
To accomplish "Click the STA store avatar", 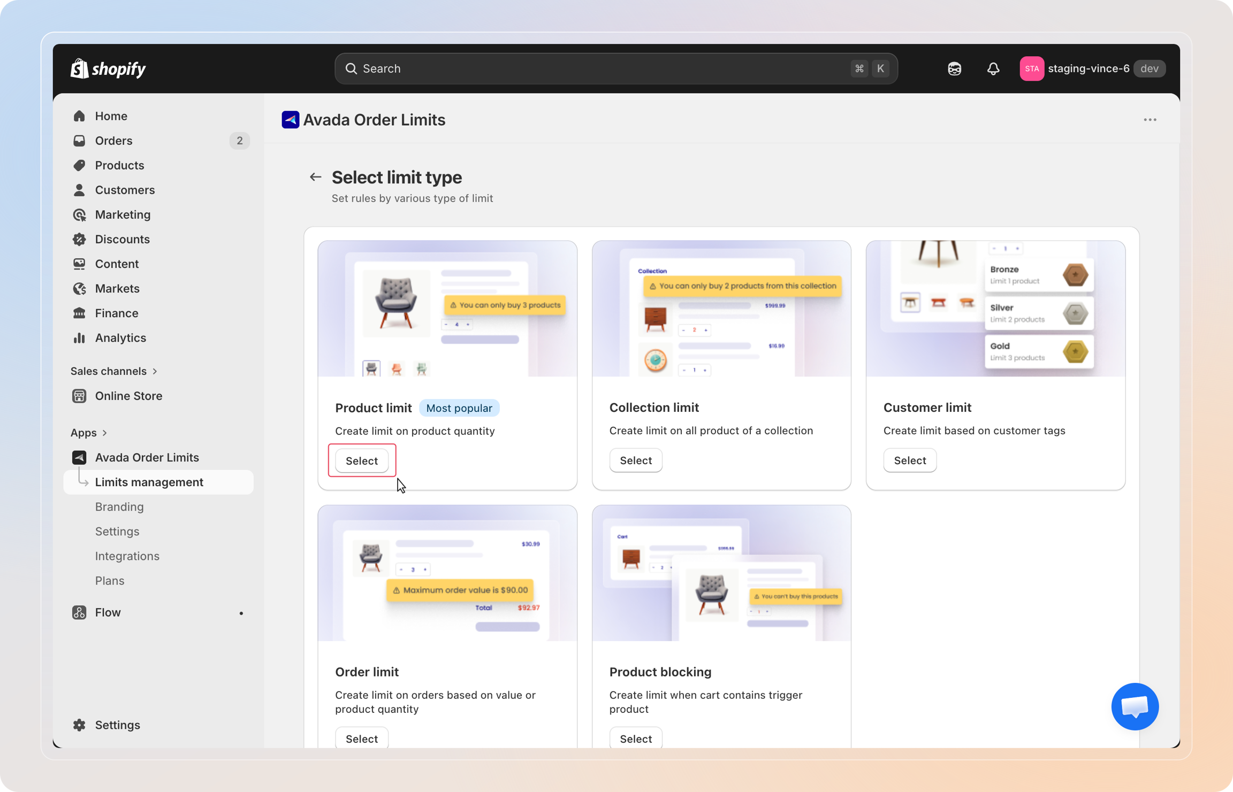I will point(1032,68).
